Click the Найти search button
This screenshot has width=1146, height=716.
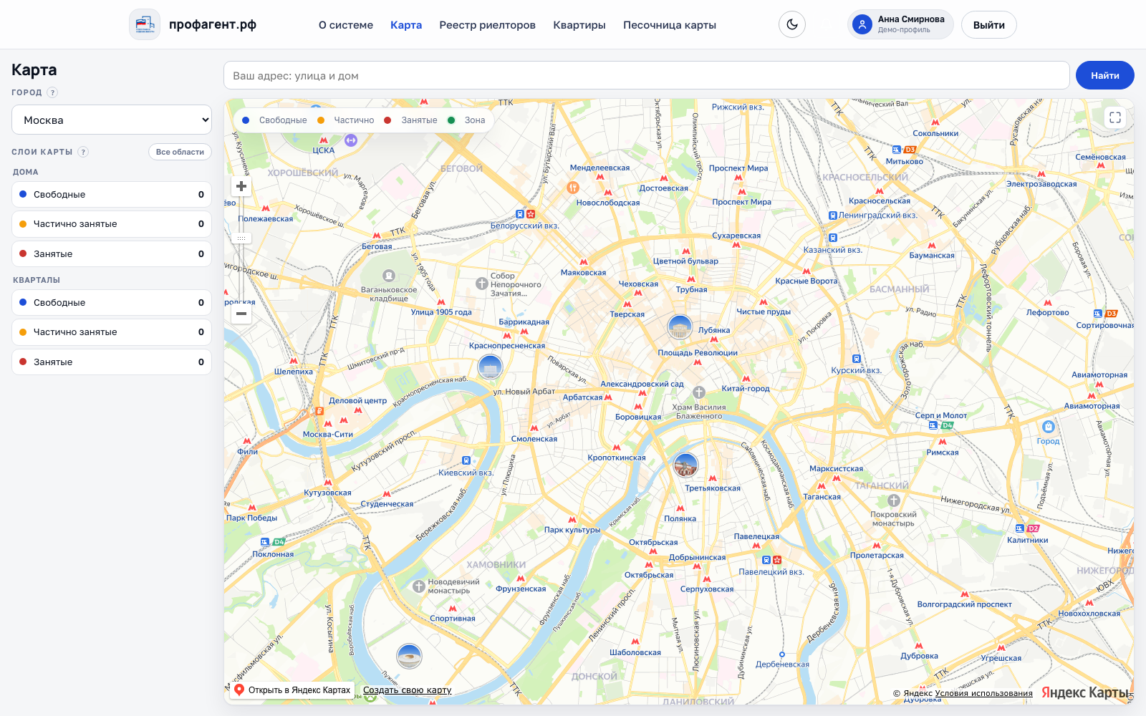1105,75
